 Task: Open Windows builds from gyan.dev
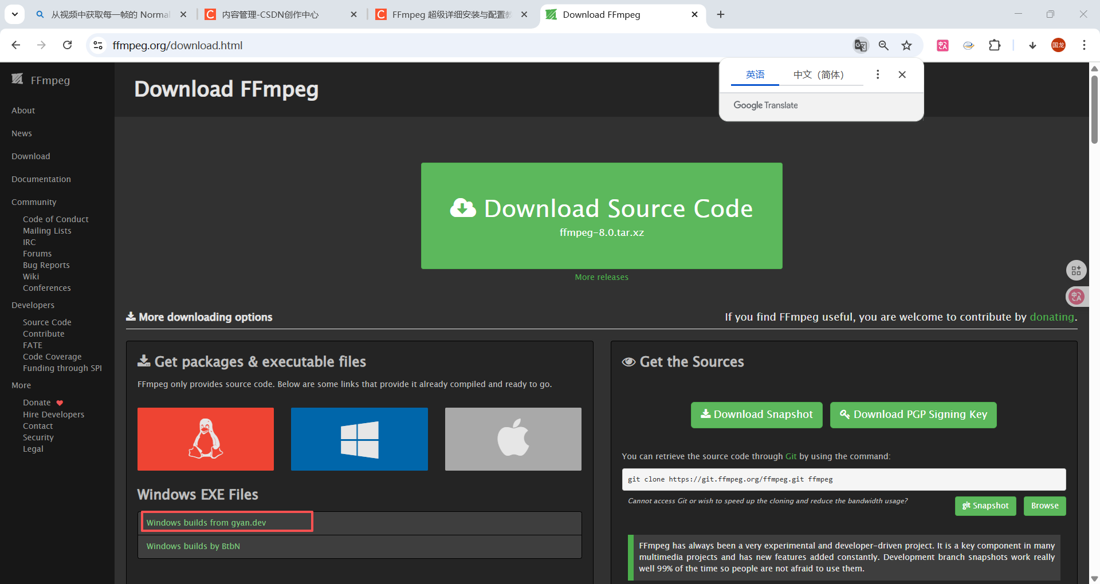click(206, 523)
